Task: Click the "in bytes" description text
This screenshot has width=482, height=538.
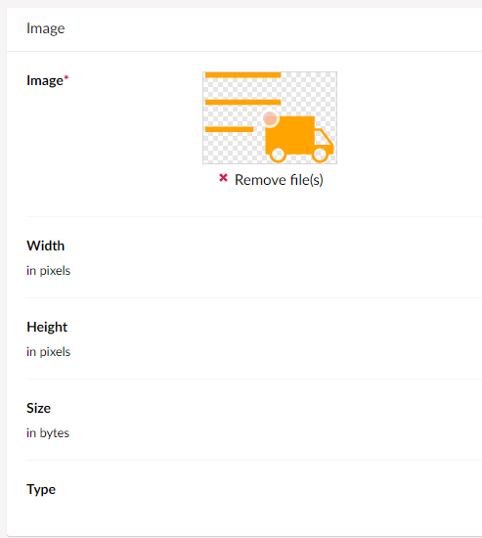Action: (x=48, y=433)
